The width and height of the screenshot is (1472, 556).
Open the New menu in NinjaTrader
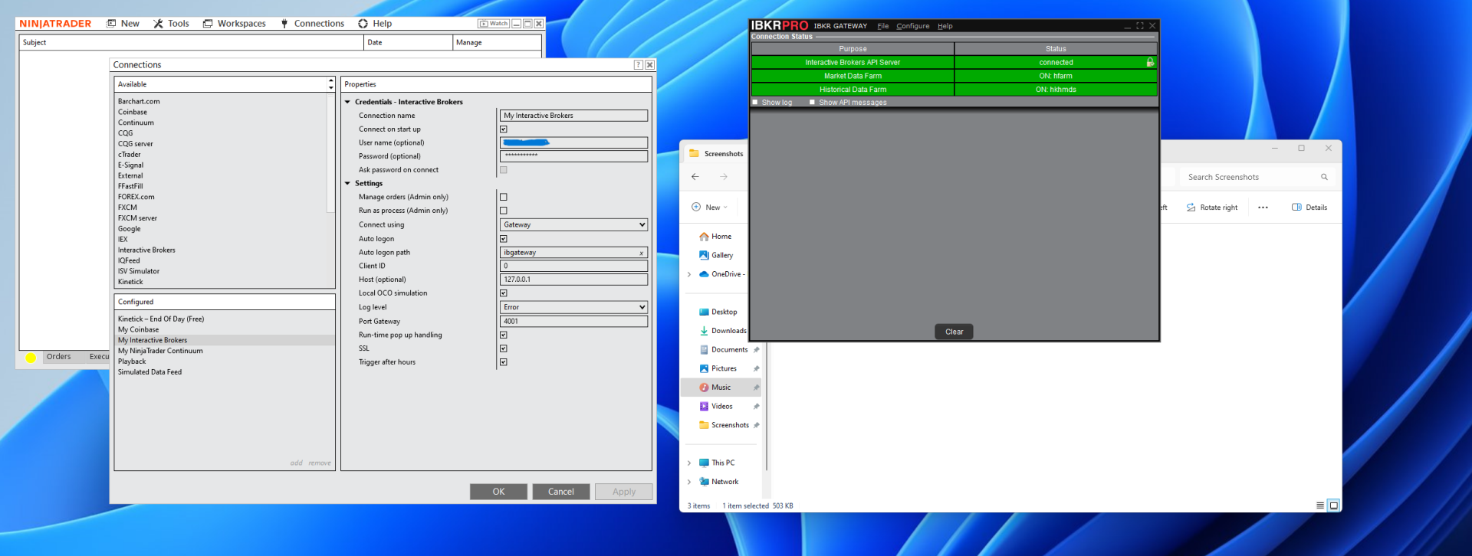click(x=123, y=24)
